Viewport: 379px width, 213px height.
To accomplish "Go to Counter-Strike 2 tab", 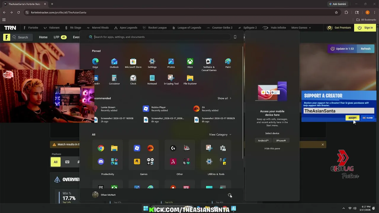I will [219, 28].
